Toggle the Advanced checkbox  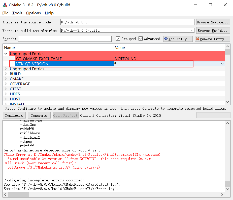[x=141, y=38]
